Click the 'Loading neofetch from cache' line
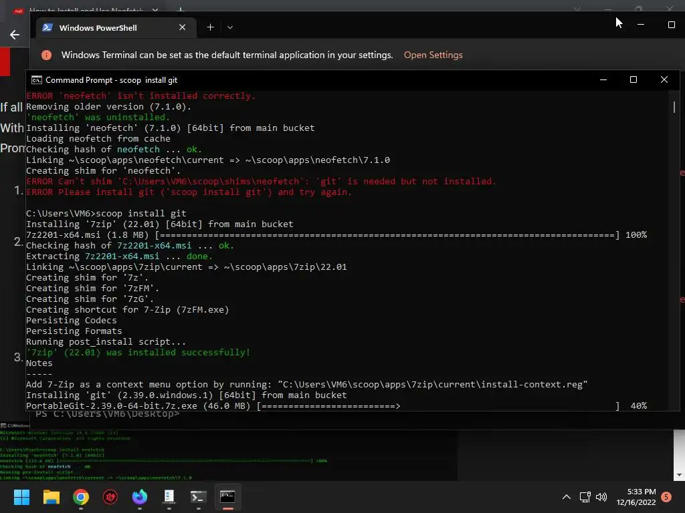The width and height of the screenshot is (685, 513). (x=98, y=139)
